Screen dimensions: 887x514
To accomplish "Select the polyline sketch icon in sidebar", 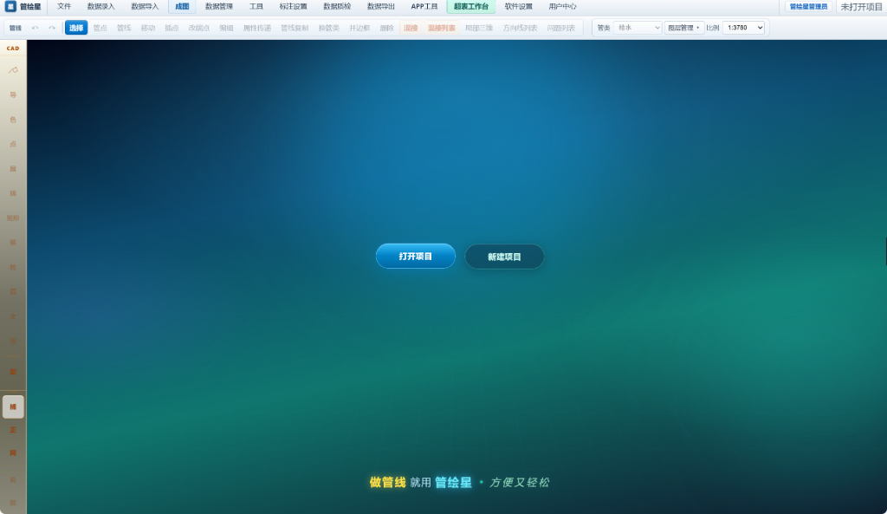I will click(13, 70).
